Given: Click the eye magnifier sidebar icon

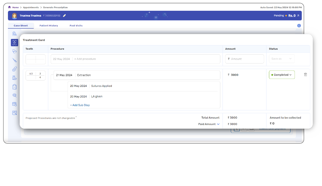Looking at the screenshot, I should point(15,95).
